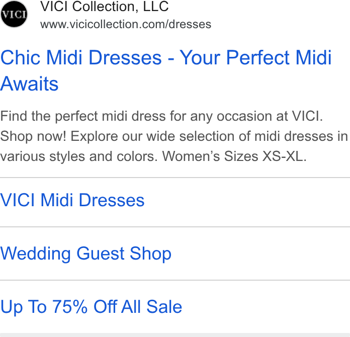Click the www.vicicollection.com/dresses URL text
The height and width of the screenshot is (337, 350).
[x=126, y=24]
